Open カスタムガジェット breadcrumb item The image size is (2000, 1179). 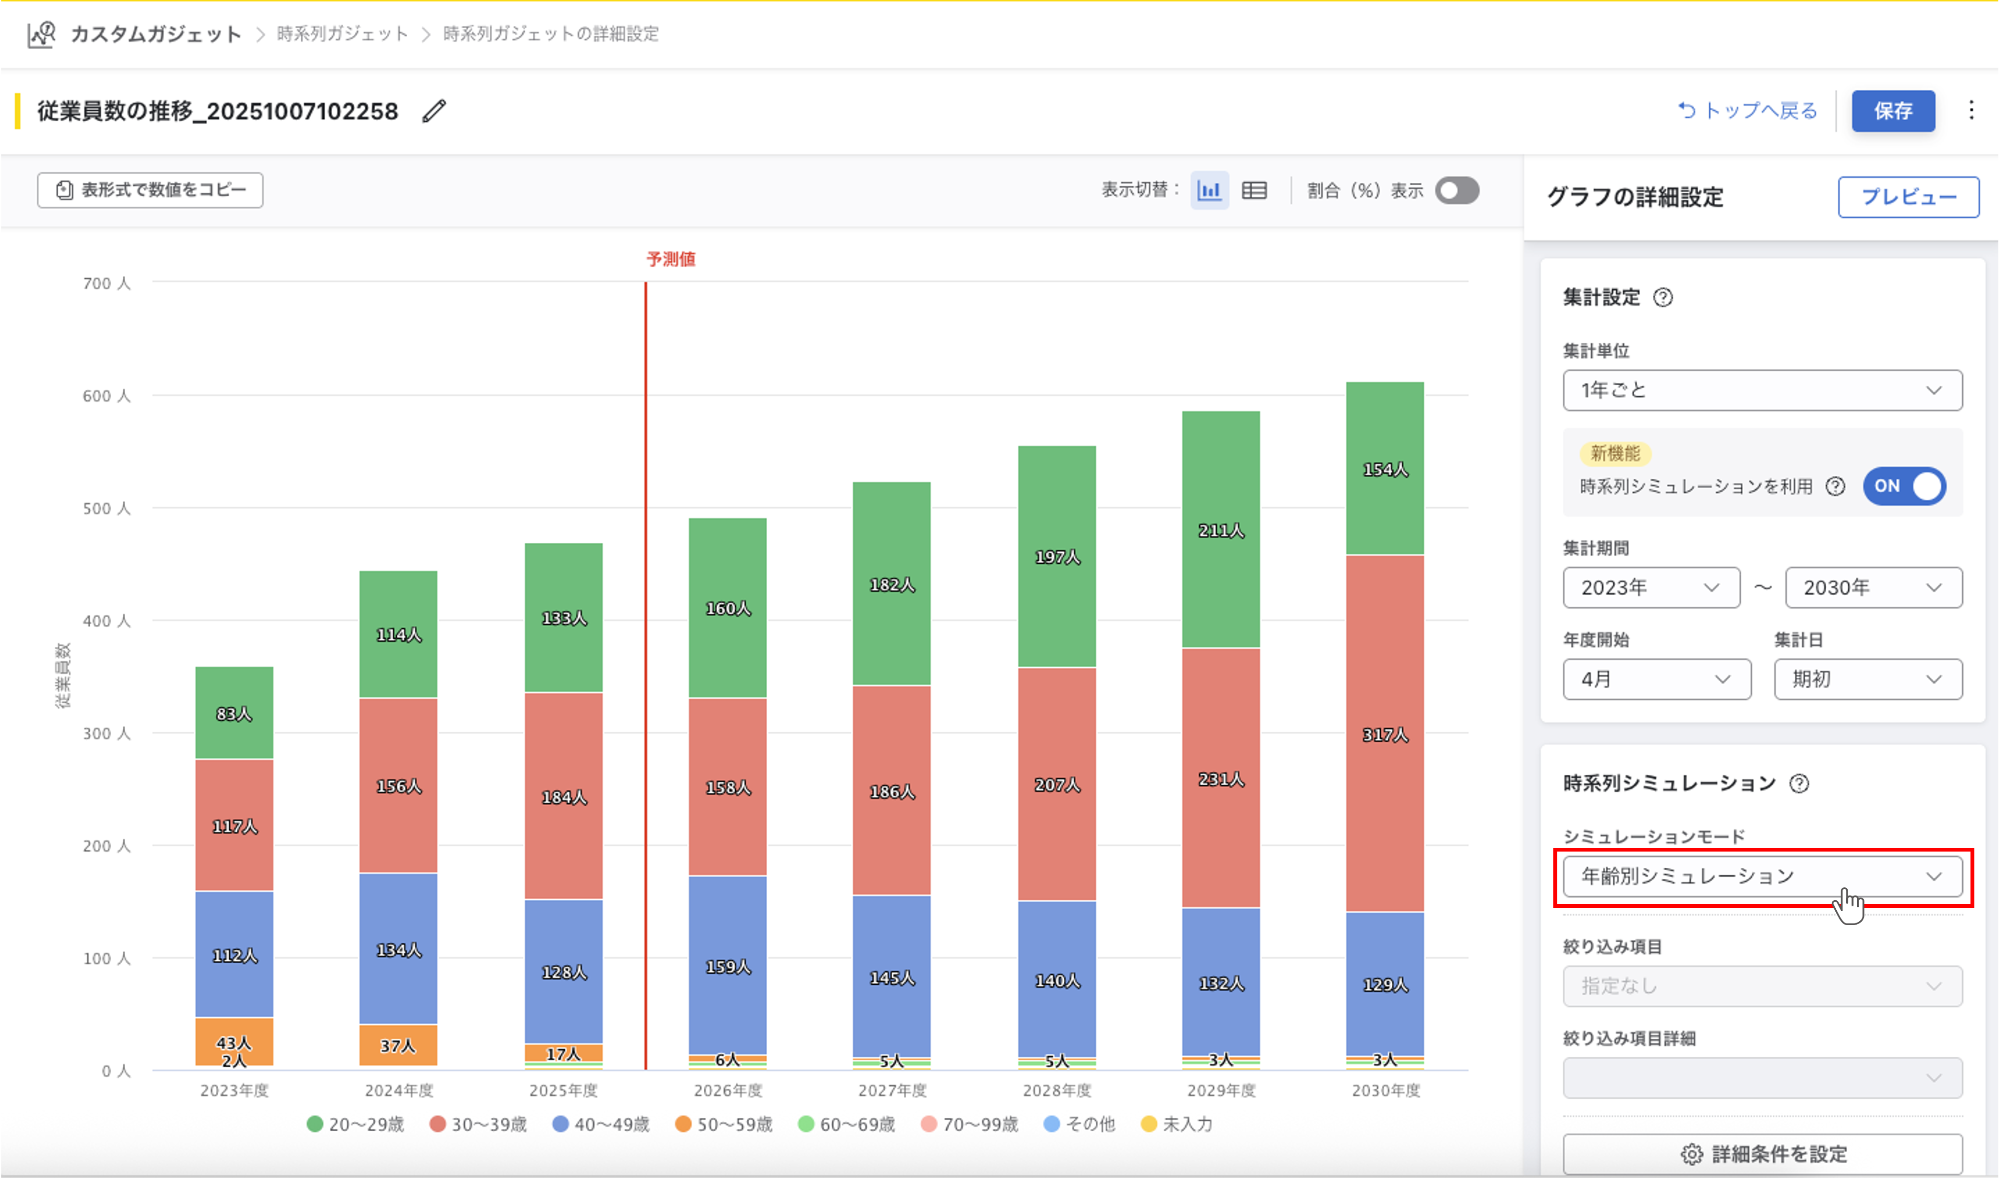[x=156, y=34]
